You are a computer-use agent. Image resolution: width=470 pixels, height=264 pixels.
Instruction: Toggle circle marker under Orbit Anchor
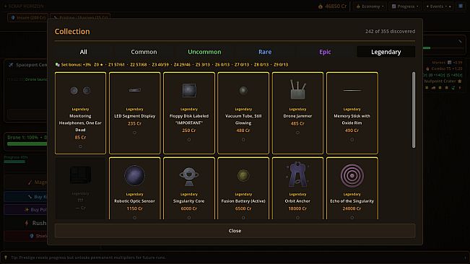coord(297,218)
